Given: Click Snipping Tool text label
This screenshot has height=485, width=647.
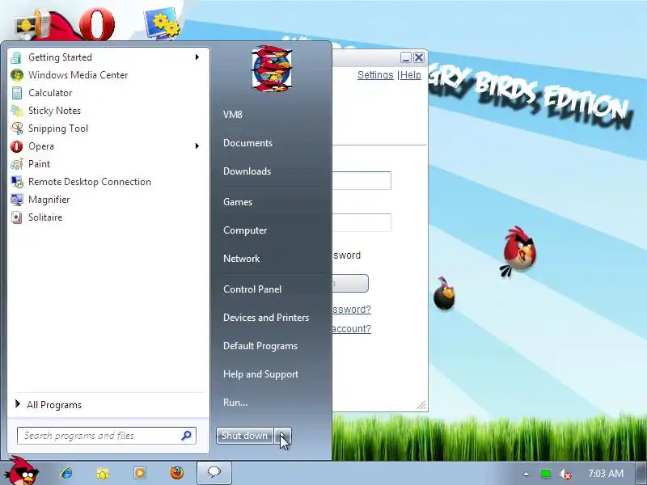Looking at the screenshot, I should point(58,129).
